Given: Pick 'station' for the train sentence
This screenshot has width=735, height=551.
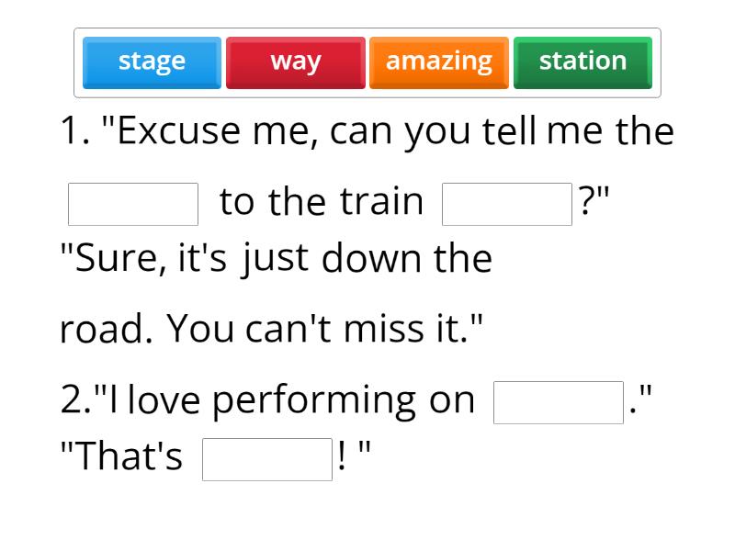Looking at the screenshot, I should coord(582,62).
